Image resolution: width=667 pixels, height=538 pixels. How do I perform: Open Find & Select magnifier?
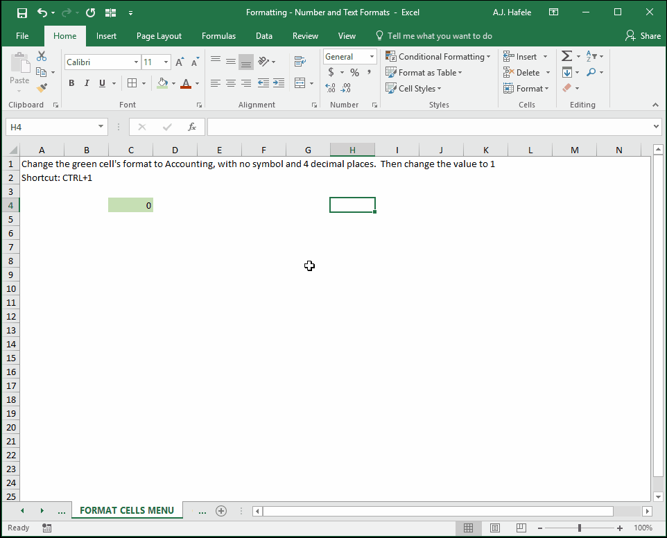[591, 72]
